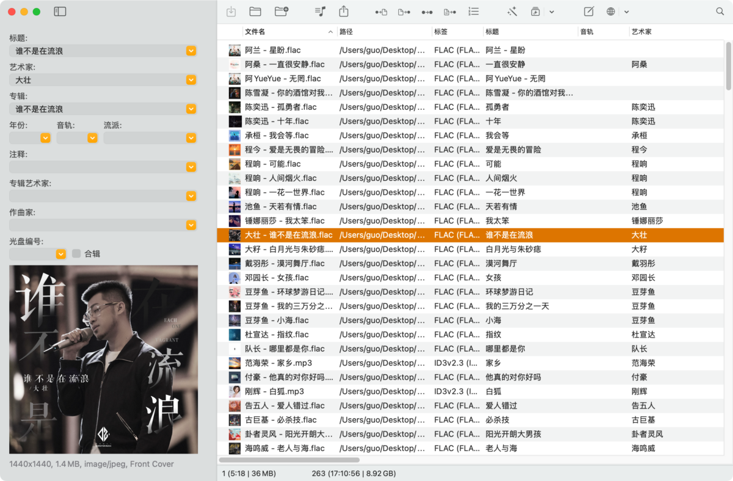Click the Quick Actions magic wand icon

coord(512,12)
